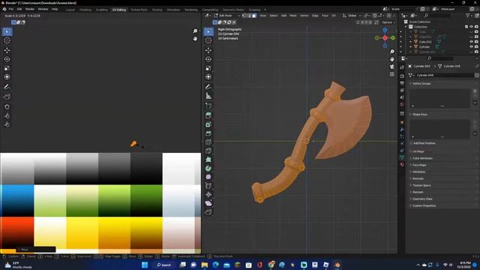Enable edge select mode in 3D viewport header
The width and height of the screenshot is (480, 270).
249,16
